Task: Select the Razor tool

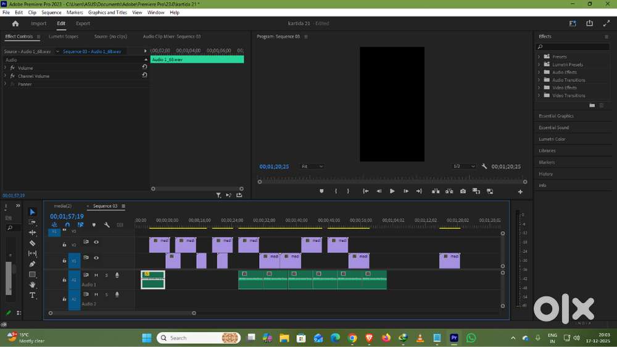Action: [x=33, y=243]
